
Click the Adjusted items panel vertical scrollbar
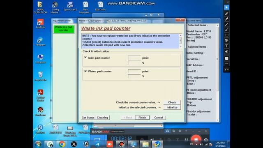click(217, 72)
